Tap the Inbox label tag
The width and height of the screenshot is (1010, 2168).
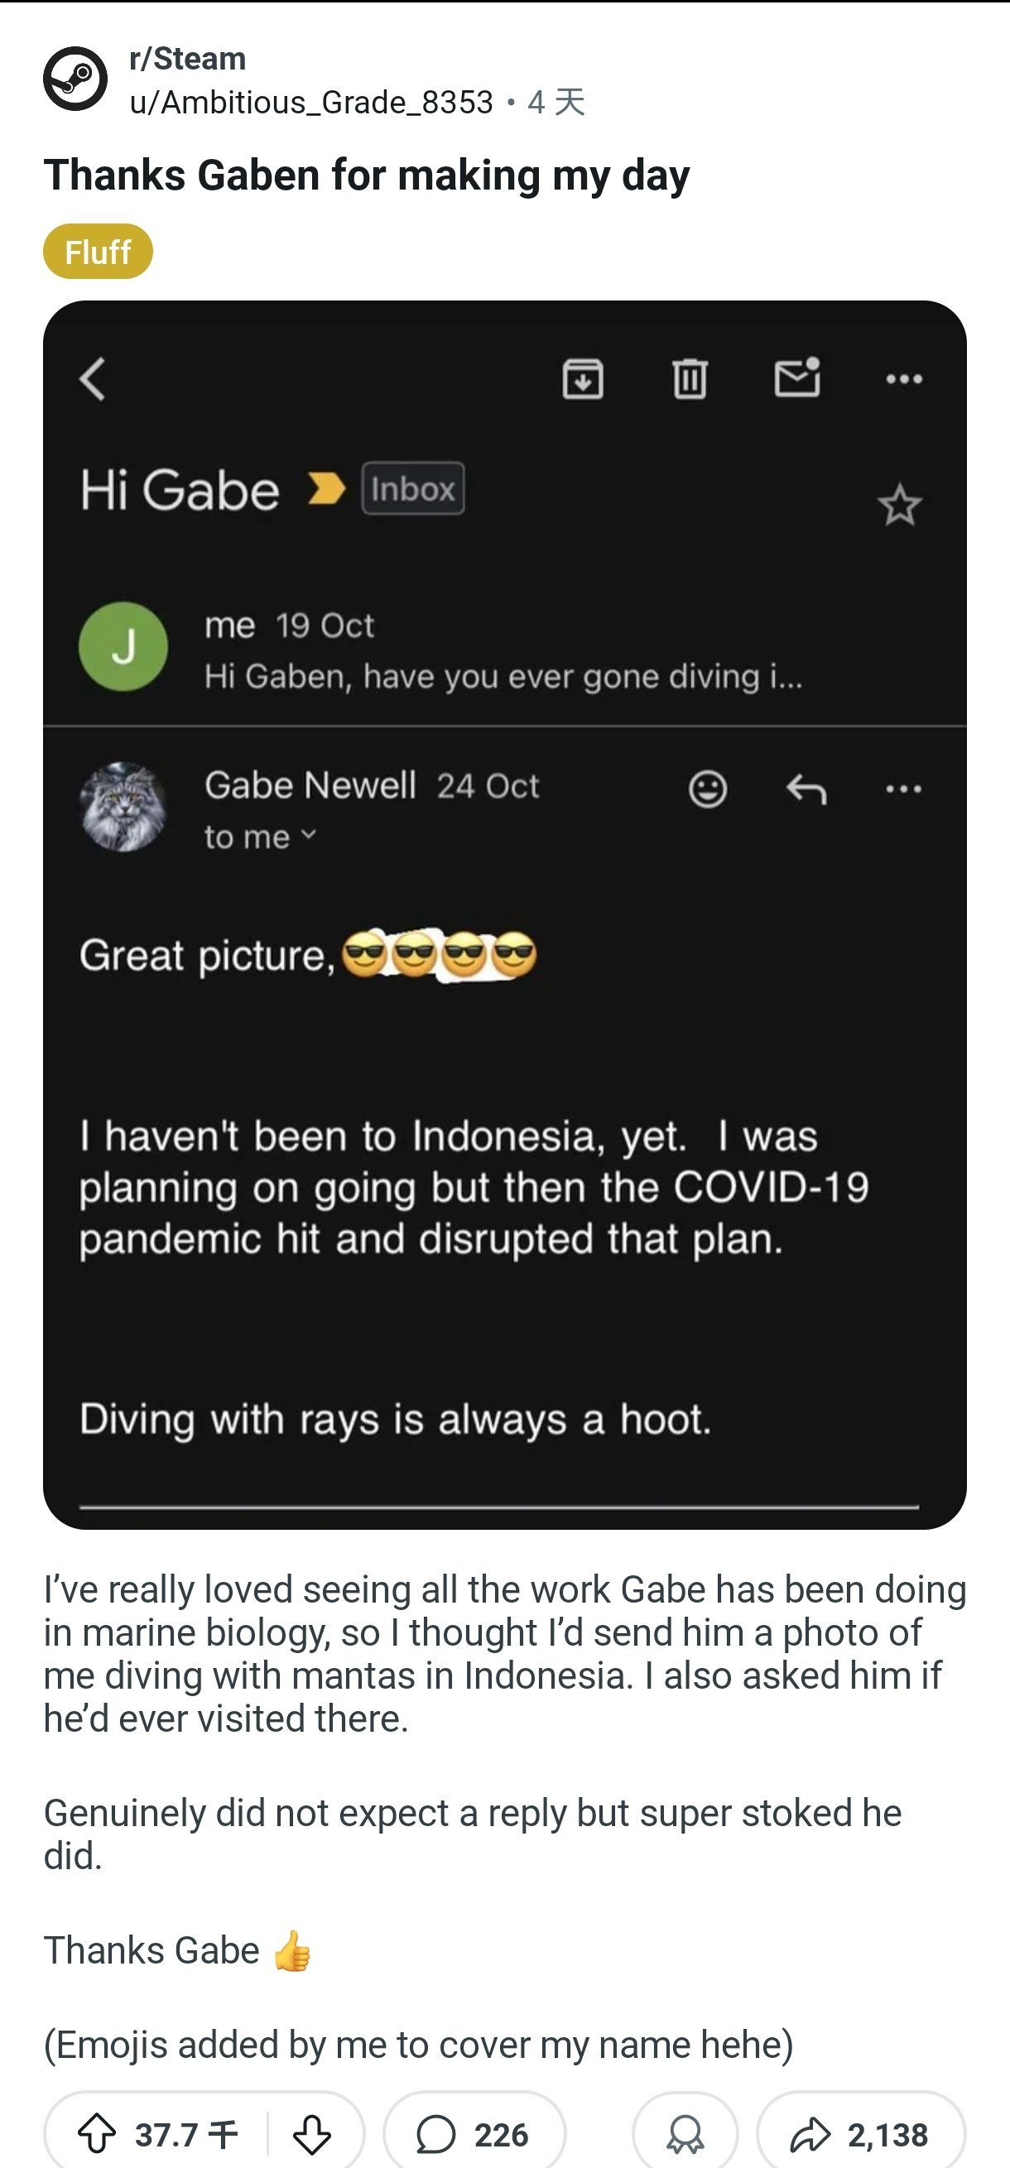412,489
